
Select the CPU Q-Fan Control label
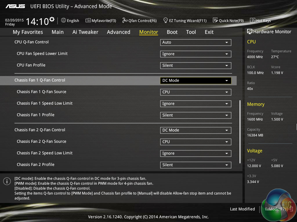pos(32,42)
